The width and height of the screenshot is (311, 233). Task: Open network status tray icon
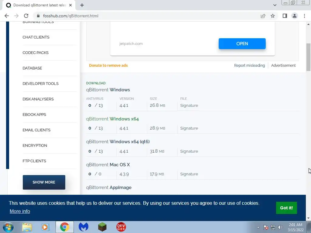click(x=273, y=227)
